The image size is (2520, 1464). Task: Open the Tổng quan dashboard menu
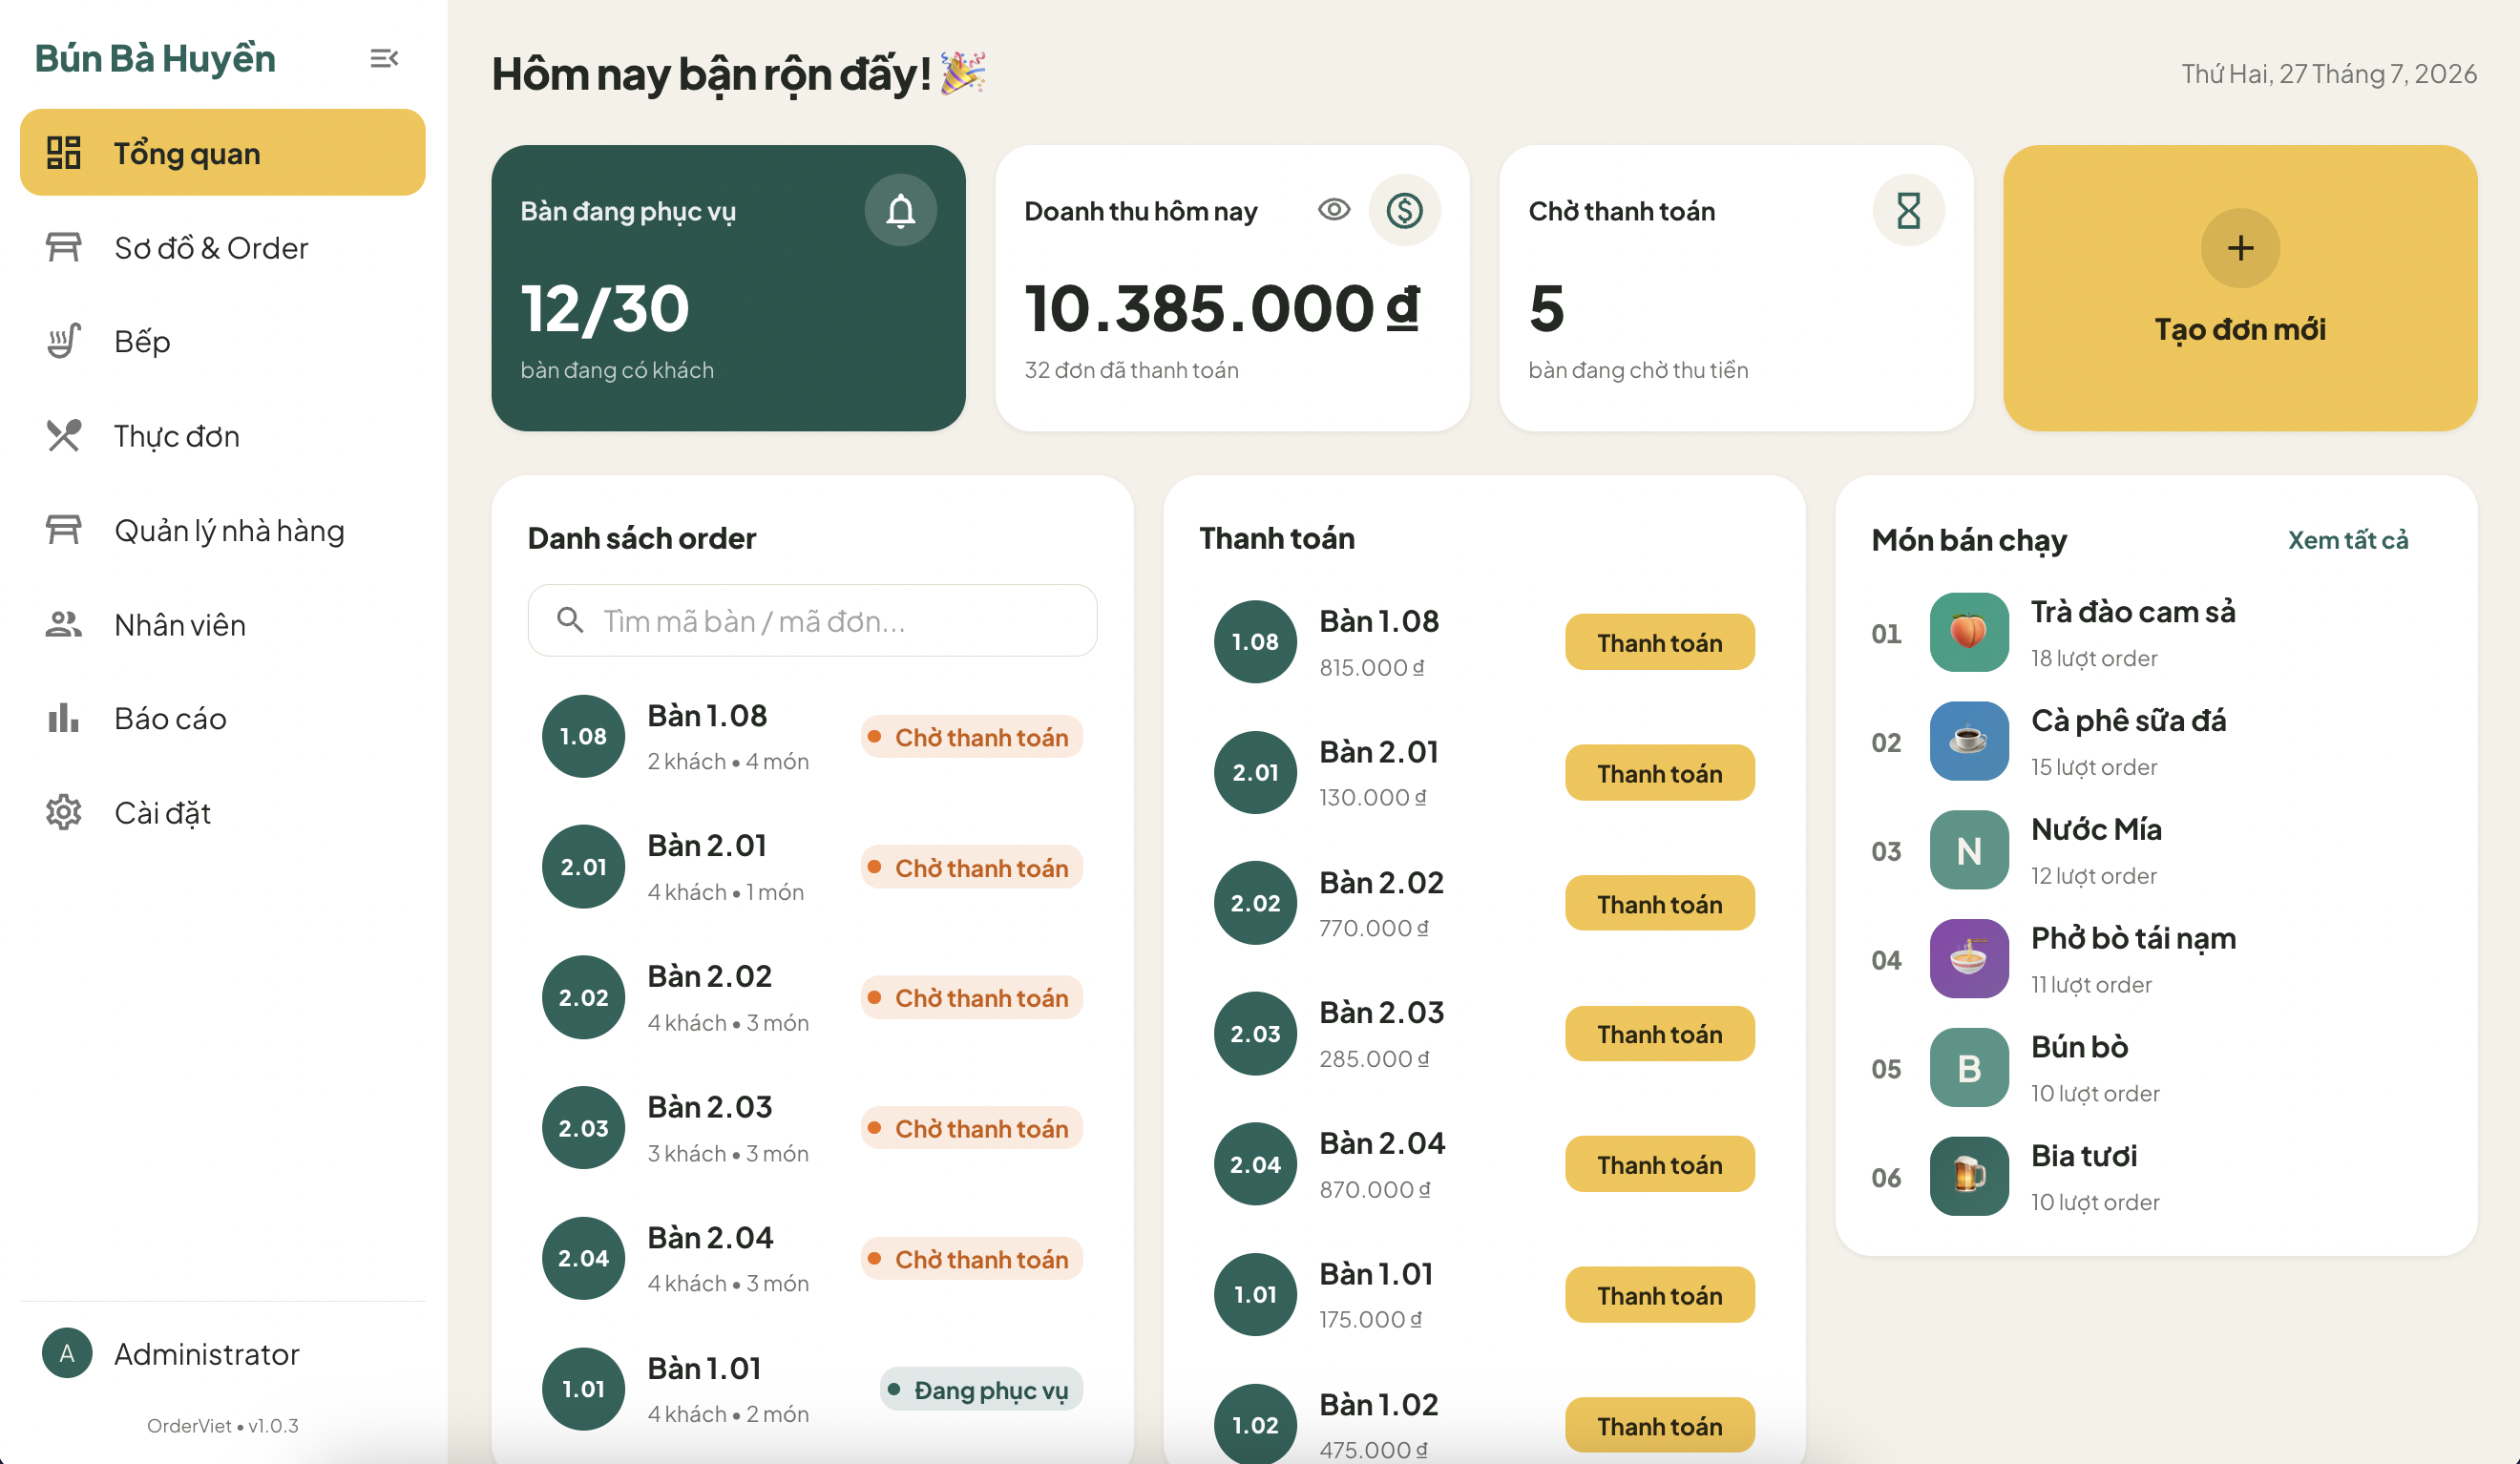click(222, 153)
